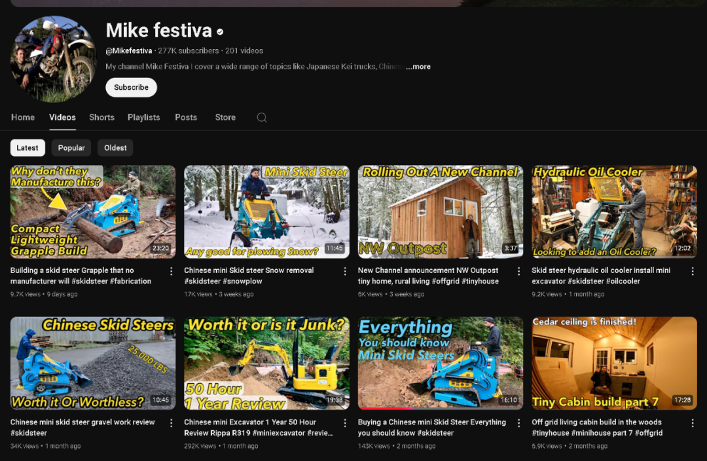Play the Tiny Cabin build part 7 thumbnail
Screen dimensions: 707x461
tap(614, 363)
